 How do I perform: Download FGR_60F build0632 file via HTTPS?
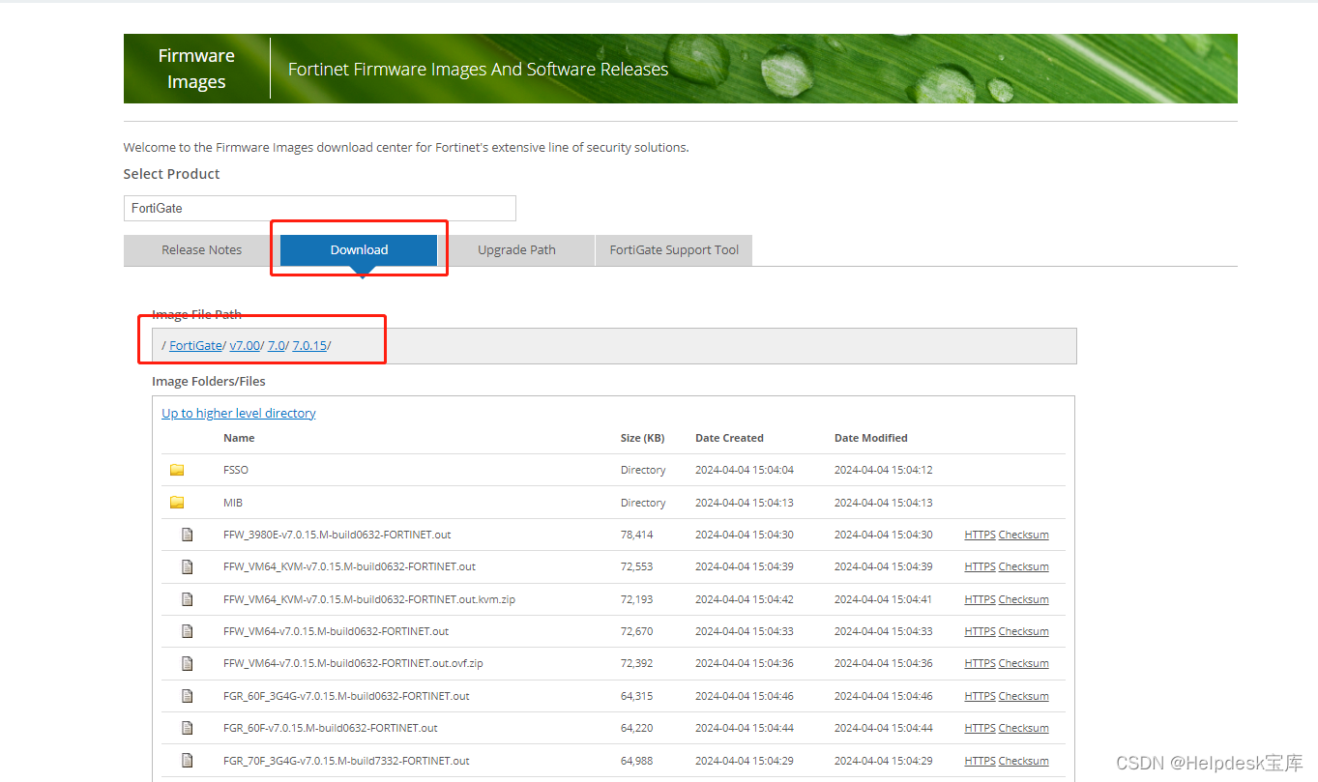point(980,728)
